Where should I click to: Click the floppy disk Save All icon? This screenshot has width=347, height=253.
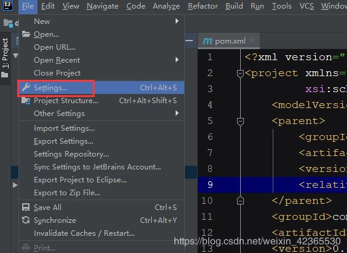pos(26,207)
